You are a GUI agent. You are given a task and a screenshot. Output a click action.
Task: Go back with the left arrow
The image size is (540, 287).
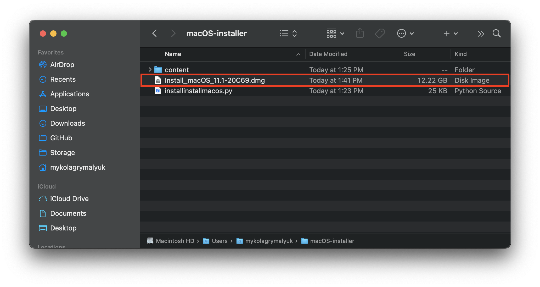(155, 33)
